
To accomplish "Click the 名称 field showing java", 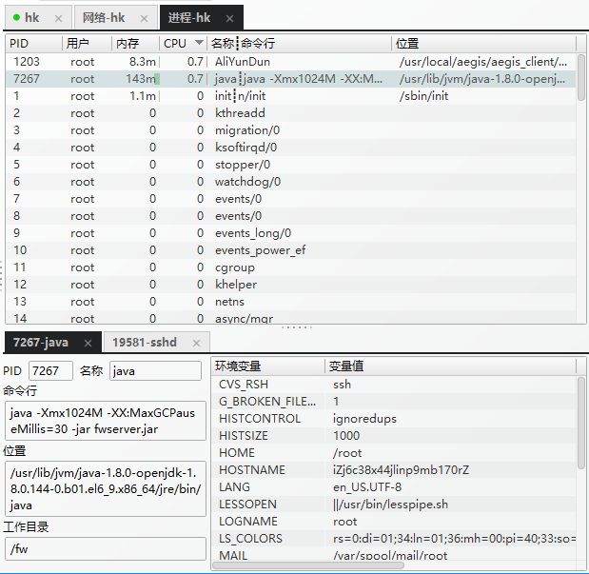I will pos(155,371).
